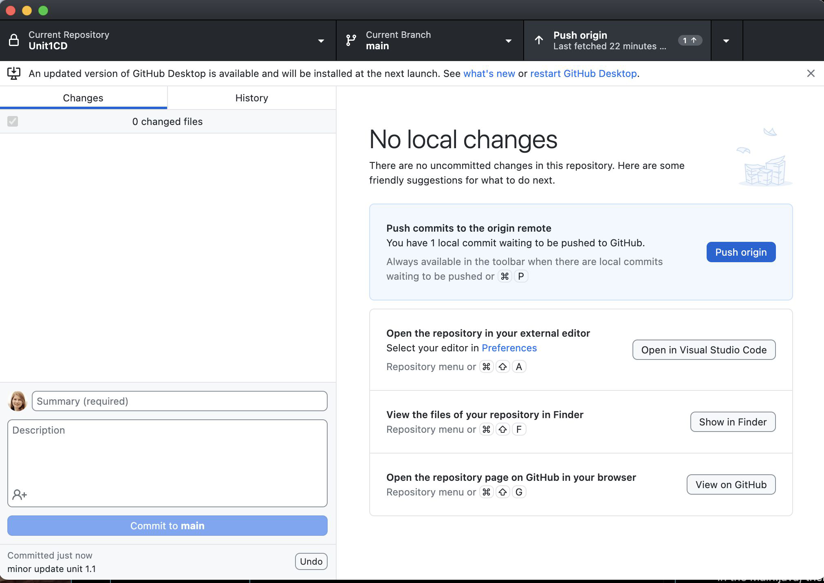Toggle the changed files checkbox
Image resolution: width=824 pixels, height=583 pixels.
click(13, 121)
